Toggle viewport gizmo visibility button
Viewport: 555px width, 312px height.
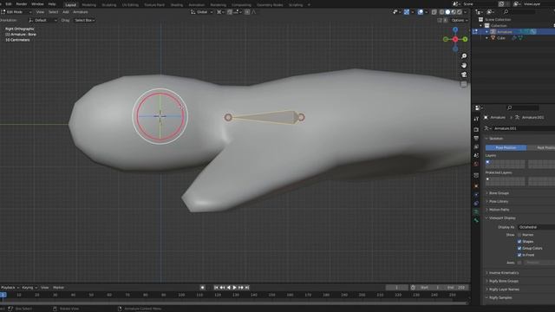tap(407, 12)
